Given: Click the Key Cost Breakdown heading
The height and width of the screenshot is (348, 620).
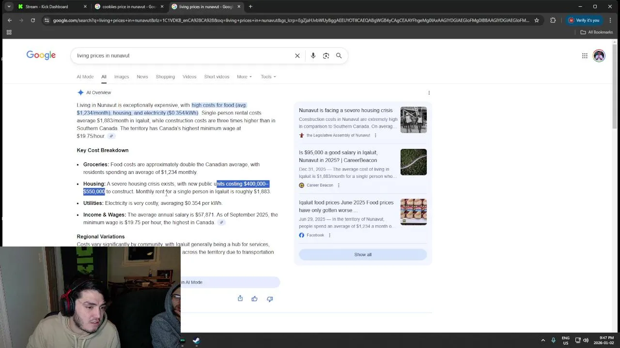Looking at the screenshot, I should point(103,150).
